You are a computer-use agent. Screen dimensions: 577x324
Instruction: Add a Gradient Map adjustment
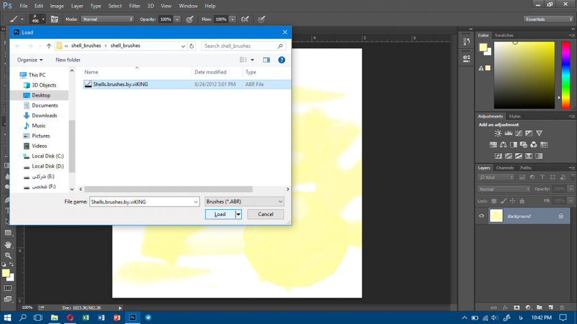pyautogui.click(x=539, y=156)
